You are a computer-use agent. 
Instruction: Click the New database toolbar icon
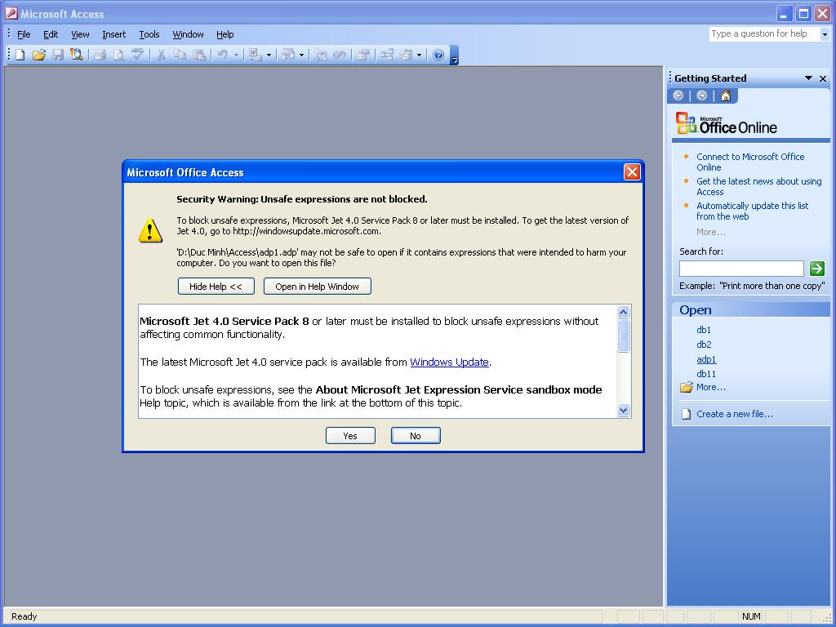click(x=20, y=55)
